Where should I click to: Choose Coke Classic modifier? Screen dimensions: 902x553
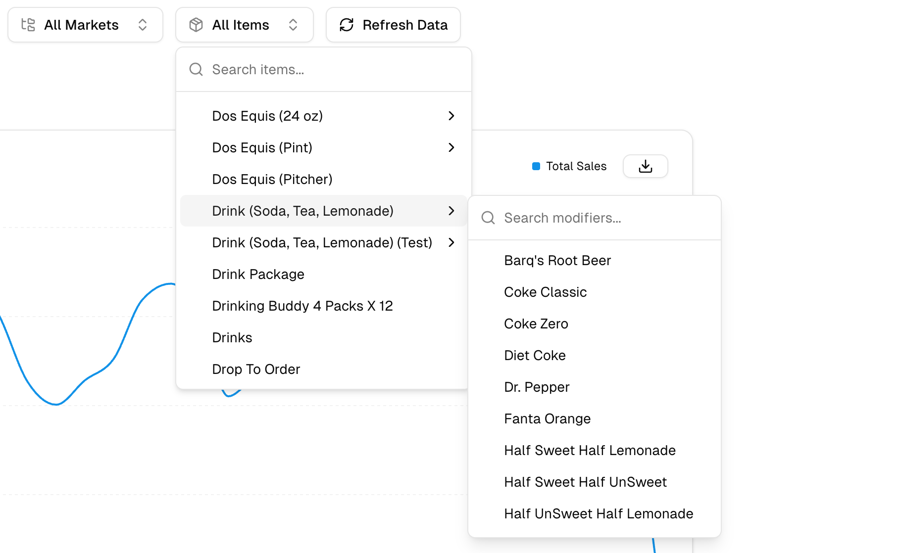click(x=595, y=292)
